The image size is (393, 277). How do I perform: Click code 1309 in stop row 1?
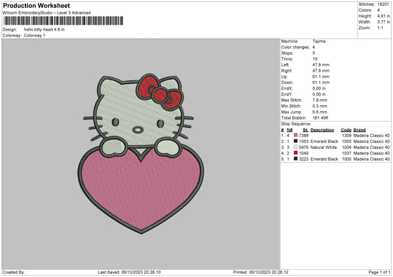(346, 135)
